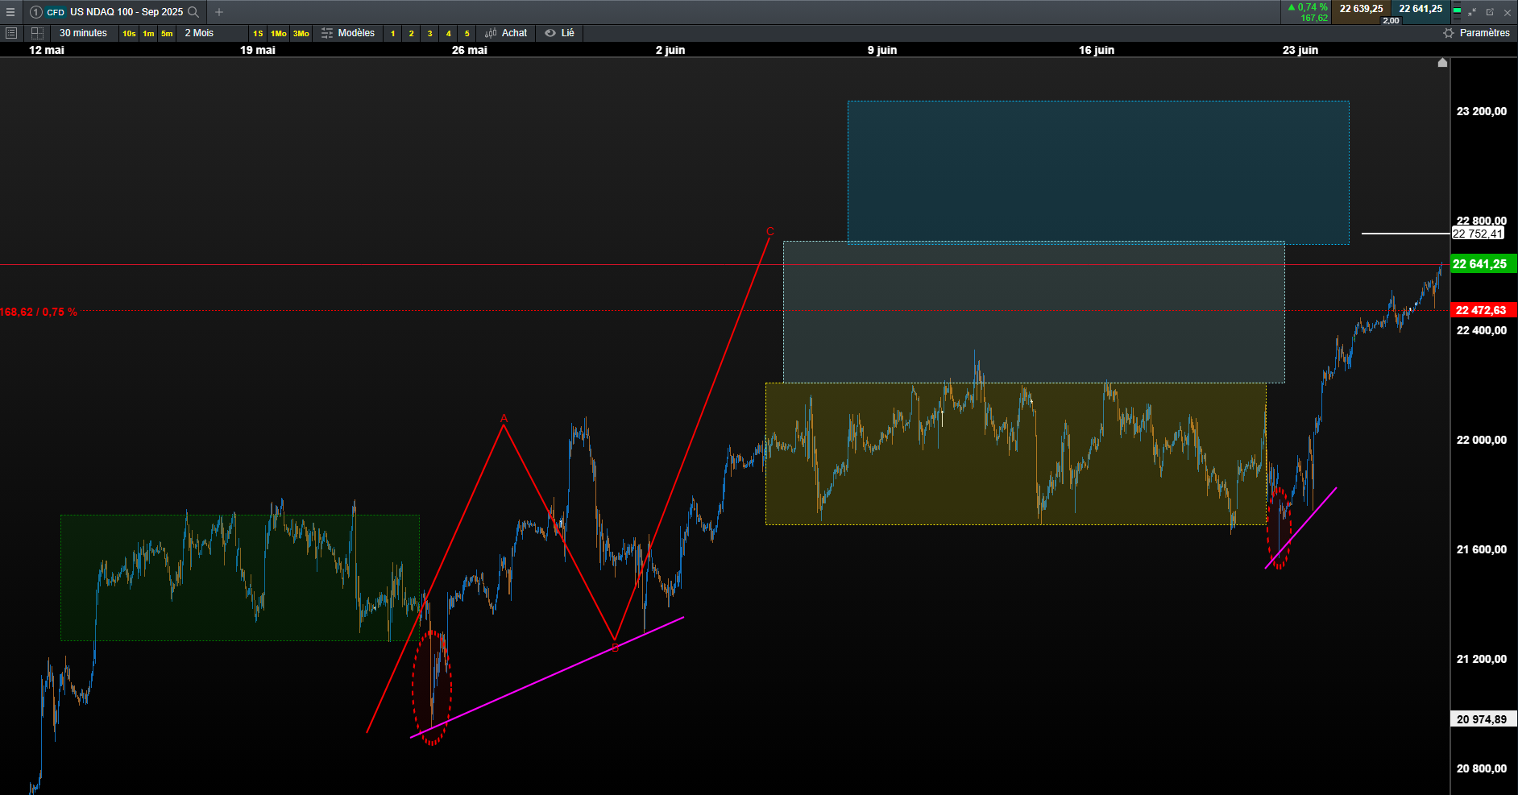The width and height of the screenshot is (1518, 795).
Task: Click the 12 mai date marker
Action: (47, 50)
